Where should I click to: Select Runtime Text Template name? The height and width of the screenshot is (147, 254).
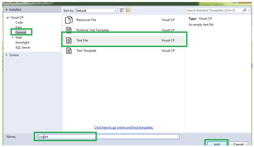tap(93, 30)
